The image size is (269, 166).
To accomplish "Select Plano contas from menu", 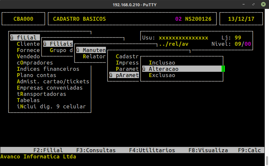I will click(x=36, y=75).
